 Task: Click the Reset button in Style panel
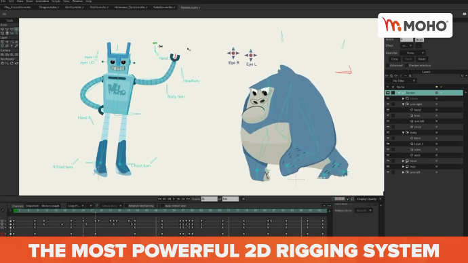(421, 59)
